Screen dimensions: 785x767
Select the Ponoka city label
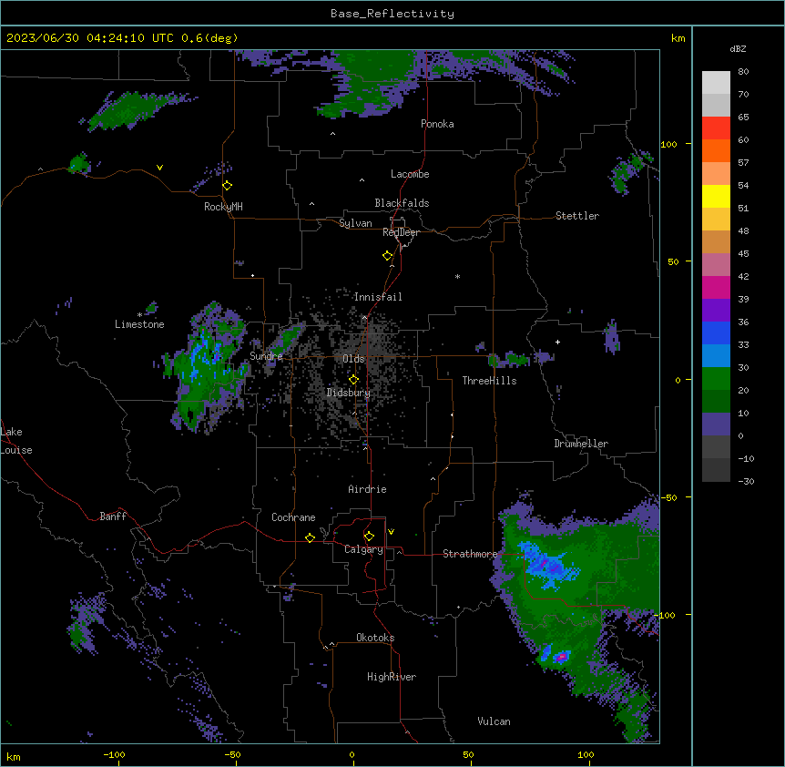437,124
